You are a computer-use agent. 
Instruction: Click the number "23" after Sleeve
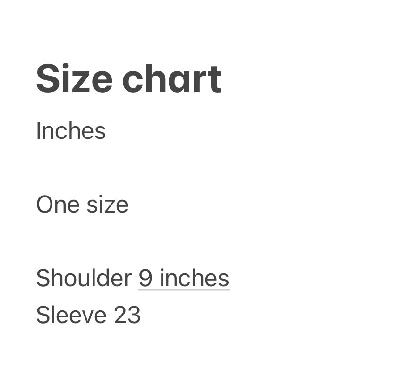pos(127,315)
